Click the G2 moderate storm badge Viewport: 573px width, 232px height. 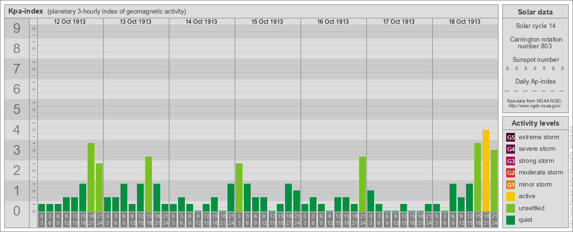pos(511,173)
